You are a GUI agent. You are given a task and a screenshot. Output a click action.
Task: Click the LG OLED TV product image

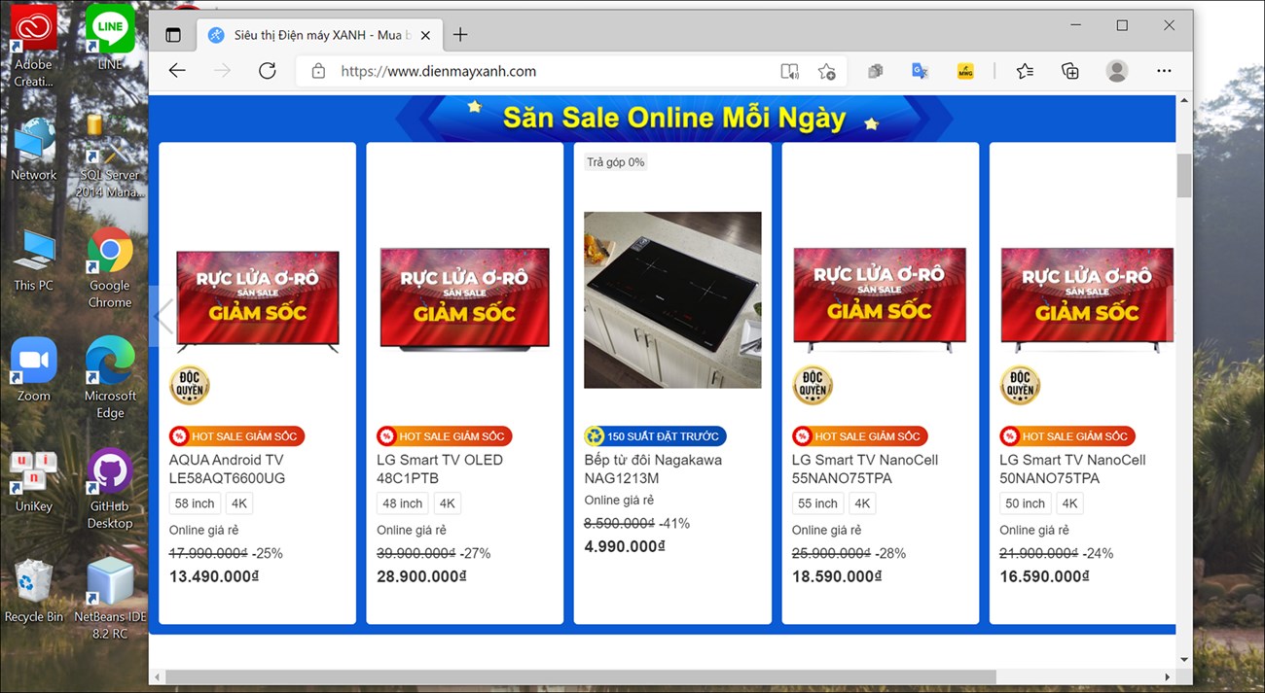click(x=465, y=299)
